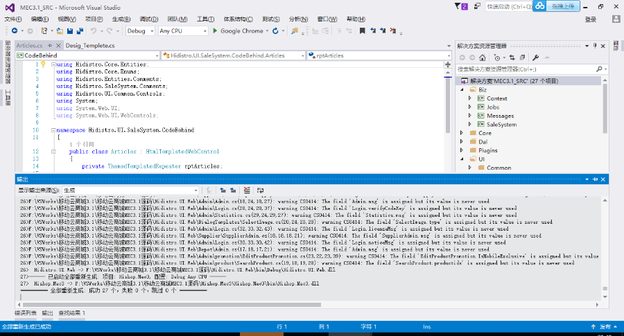This screenshot has width=624, height=336.
Task: Click the Home icon in Solution Explorer
Action: pos(483,58)
